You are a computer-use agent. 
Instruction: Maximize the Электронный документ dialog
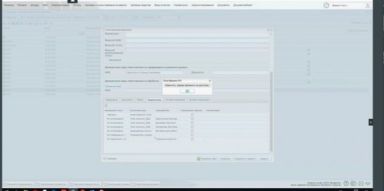[268, 30]
